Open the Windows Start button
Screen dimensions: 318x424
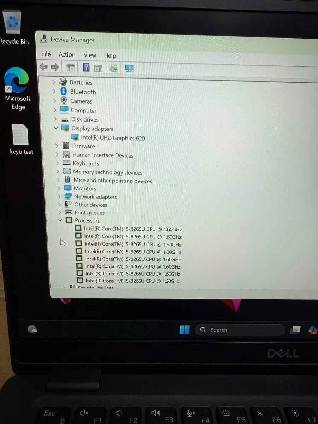[x=185, y=330]
